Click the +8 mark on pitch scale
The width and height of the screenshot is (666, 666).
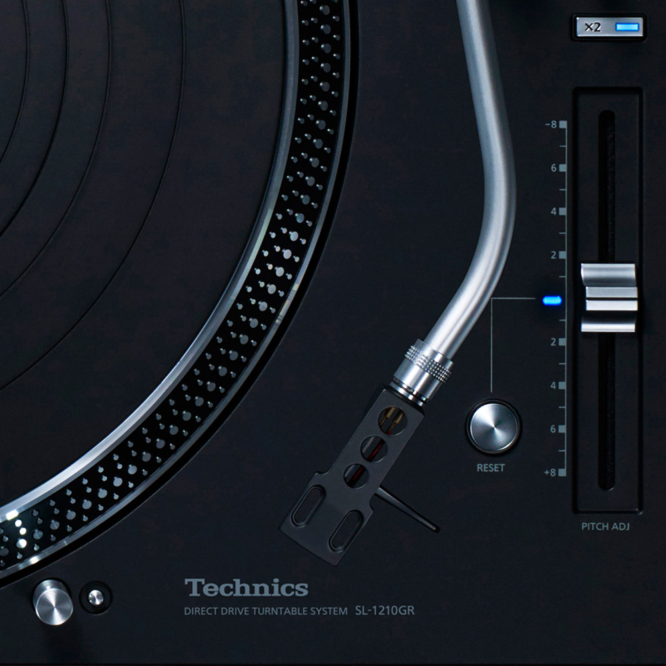(555, 472)
